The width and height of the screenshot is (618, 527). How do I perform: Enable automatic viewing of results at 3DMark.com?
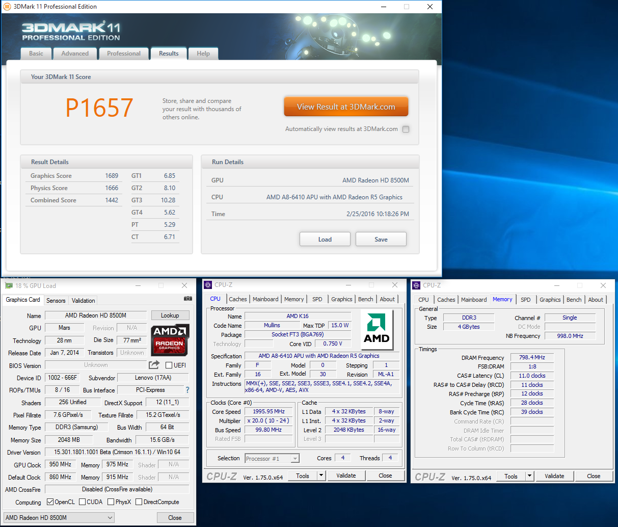point(406,129)
